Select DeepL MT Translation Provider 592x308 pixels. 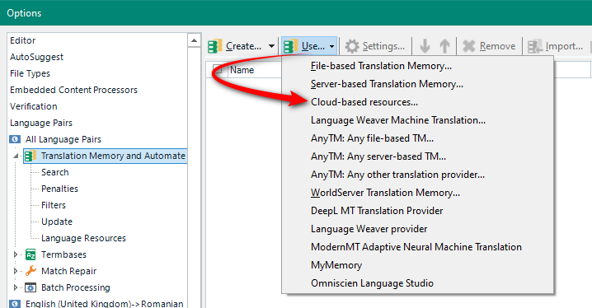click(377, 211)
